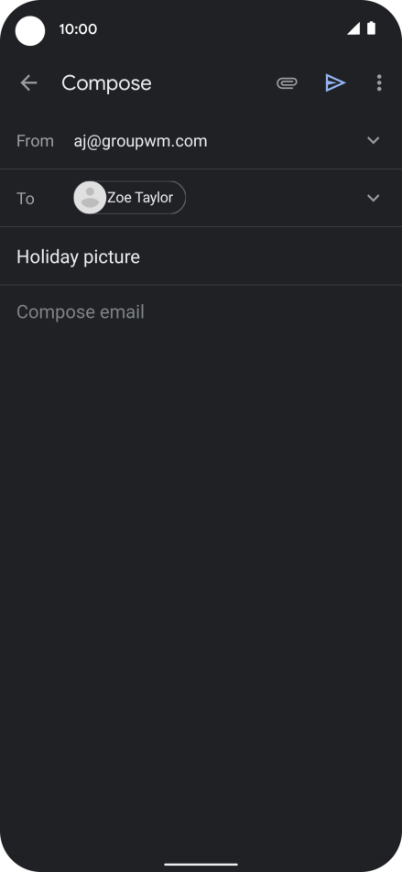Send the email with the arrow icon

(x=335, y=82)
